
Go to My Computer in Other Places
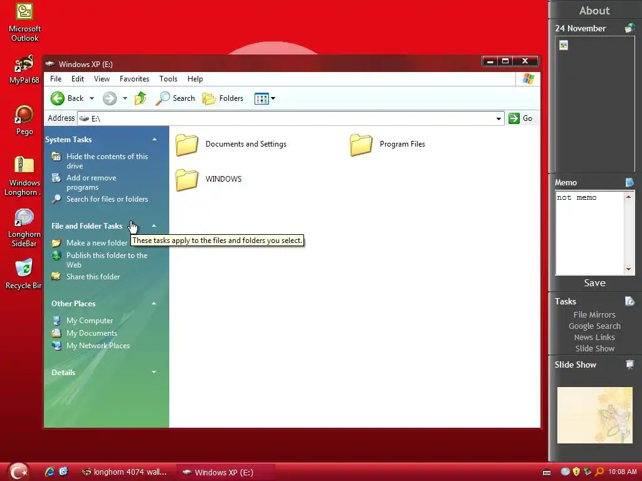(x=89, y=321)
